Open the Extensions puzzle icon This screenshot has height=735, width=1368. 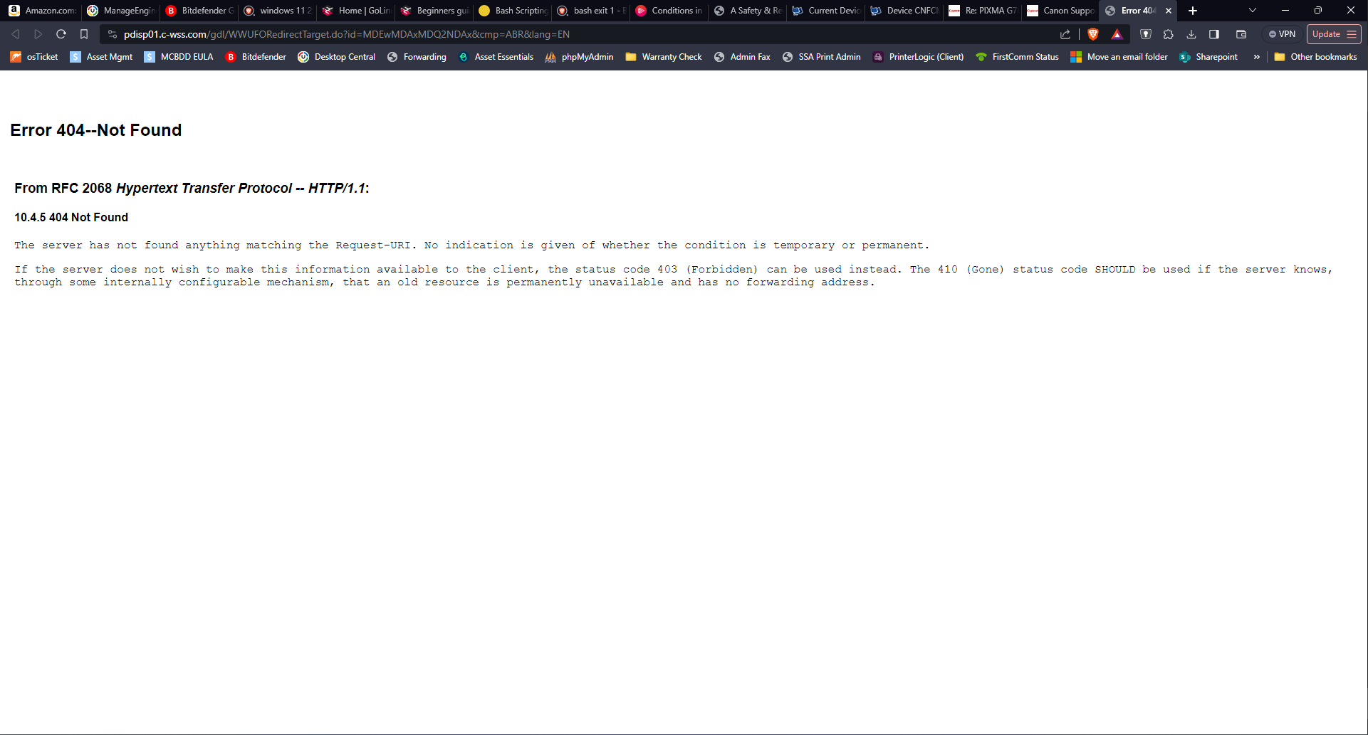1169,34
